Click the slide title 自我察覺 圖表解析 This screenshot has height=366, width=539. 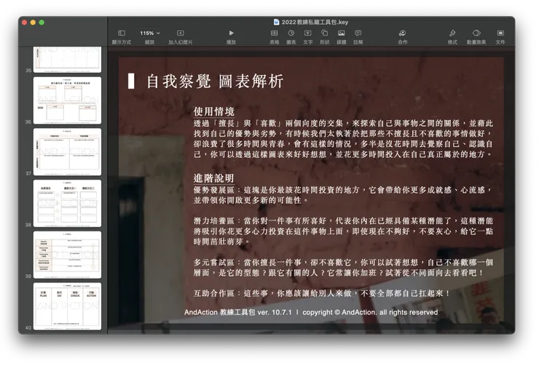[214, 81]
